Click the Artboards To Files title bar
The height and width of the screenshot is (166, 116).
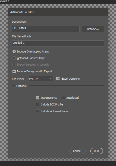tap(58, 12)
